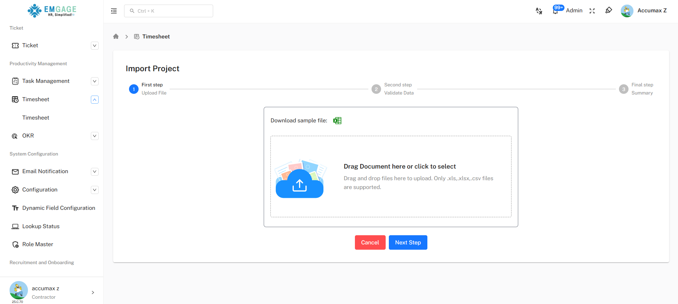Go to home via breadcrumb house icon
The height and width of the screenshot is (304, 678).
(x=116, y=36)
